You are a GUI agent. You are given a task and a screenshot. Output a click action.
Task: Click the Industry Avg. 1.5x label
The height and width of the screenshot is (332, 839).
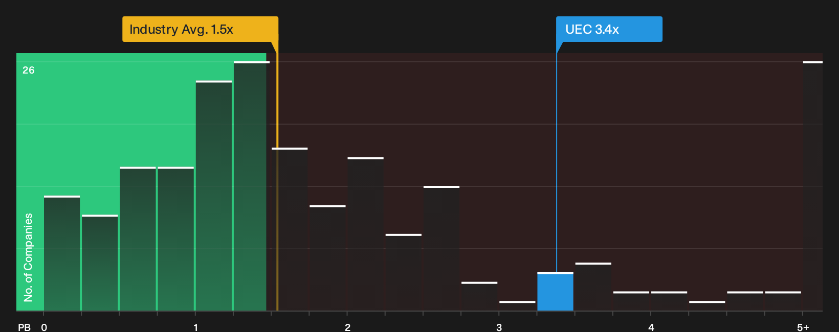(x=200, y=29)
